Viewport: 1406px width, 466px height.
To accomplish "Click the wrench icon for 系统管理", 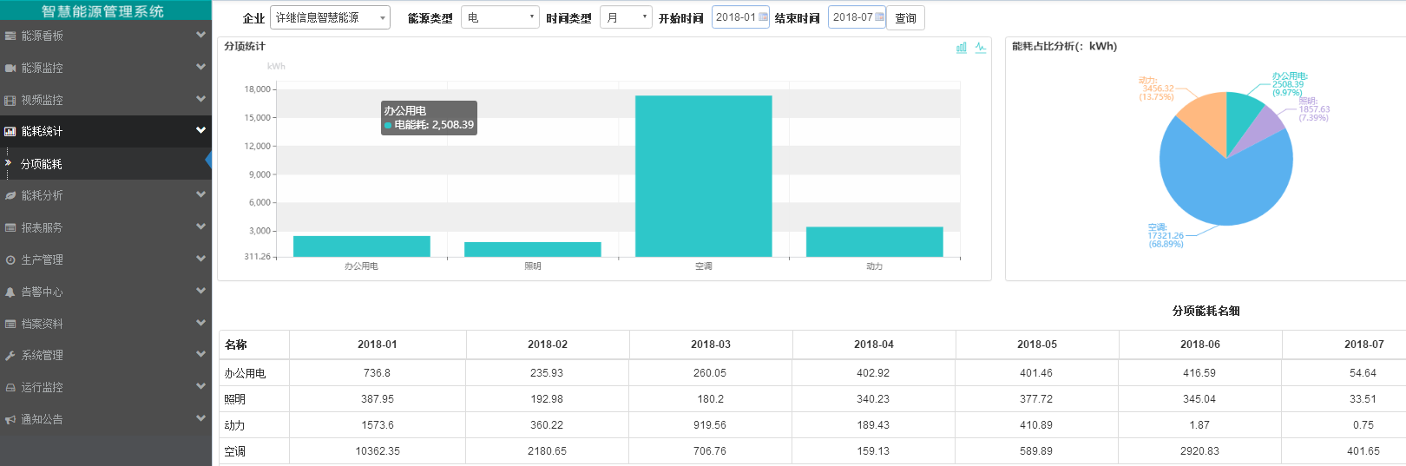I will (x=10, y=356).
